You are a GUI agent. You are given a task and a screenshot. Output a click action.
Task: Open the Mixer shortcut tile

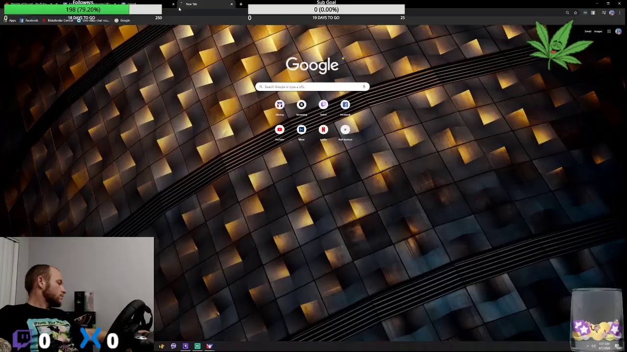pyautogui.click(x=301, y=132)
